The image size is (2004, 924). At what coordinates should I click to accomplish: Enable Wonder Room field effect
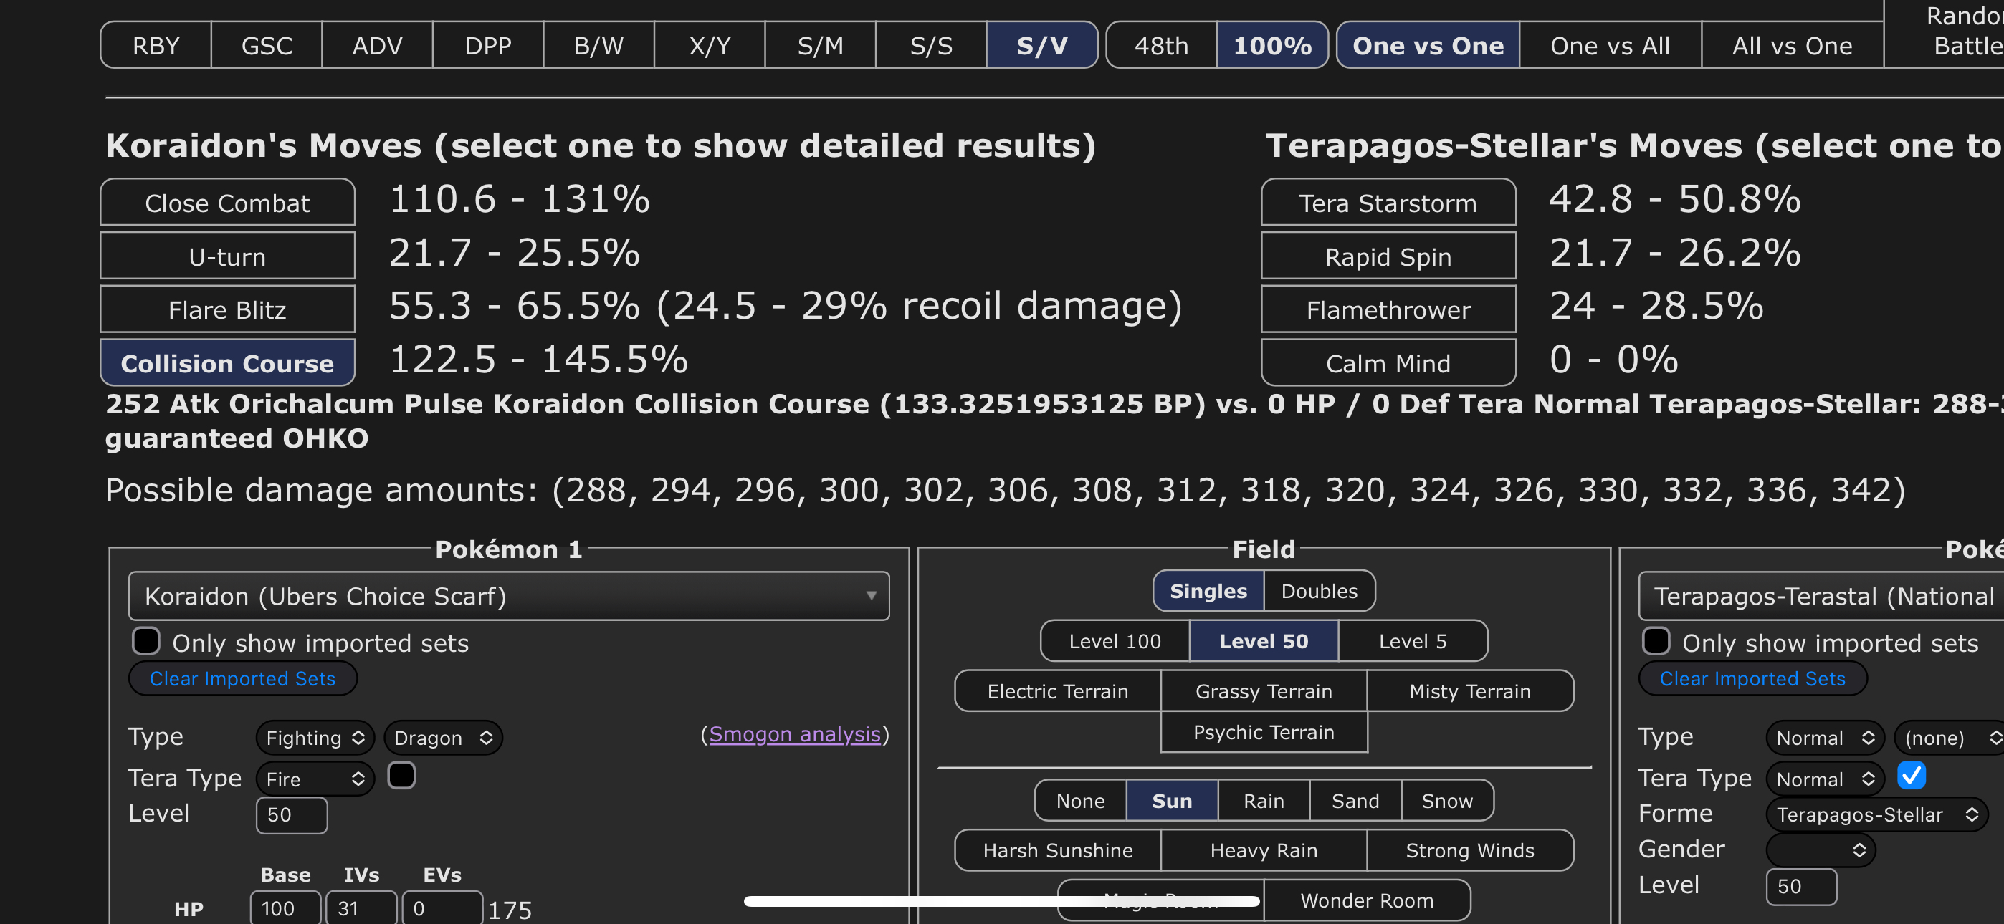click(x=1366, y=900)
